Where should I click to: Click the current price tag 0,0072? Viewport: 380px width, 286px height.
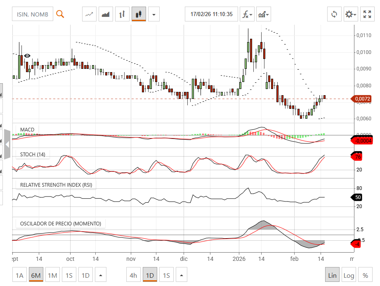pos(361,99)
